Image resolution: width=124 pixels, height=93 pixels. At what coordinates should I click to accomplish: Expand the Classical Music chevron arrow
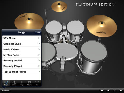click(39, 44)
